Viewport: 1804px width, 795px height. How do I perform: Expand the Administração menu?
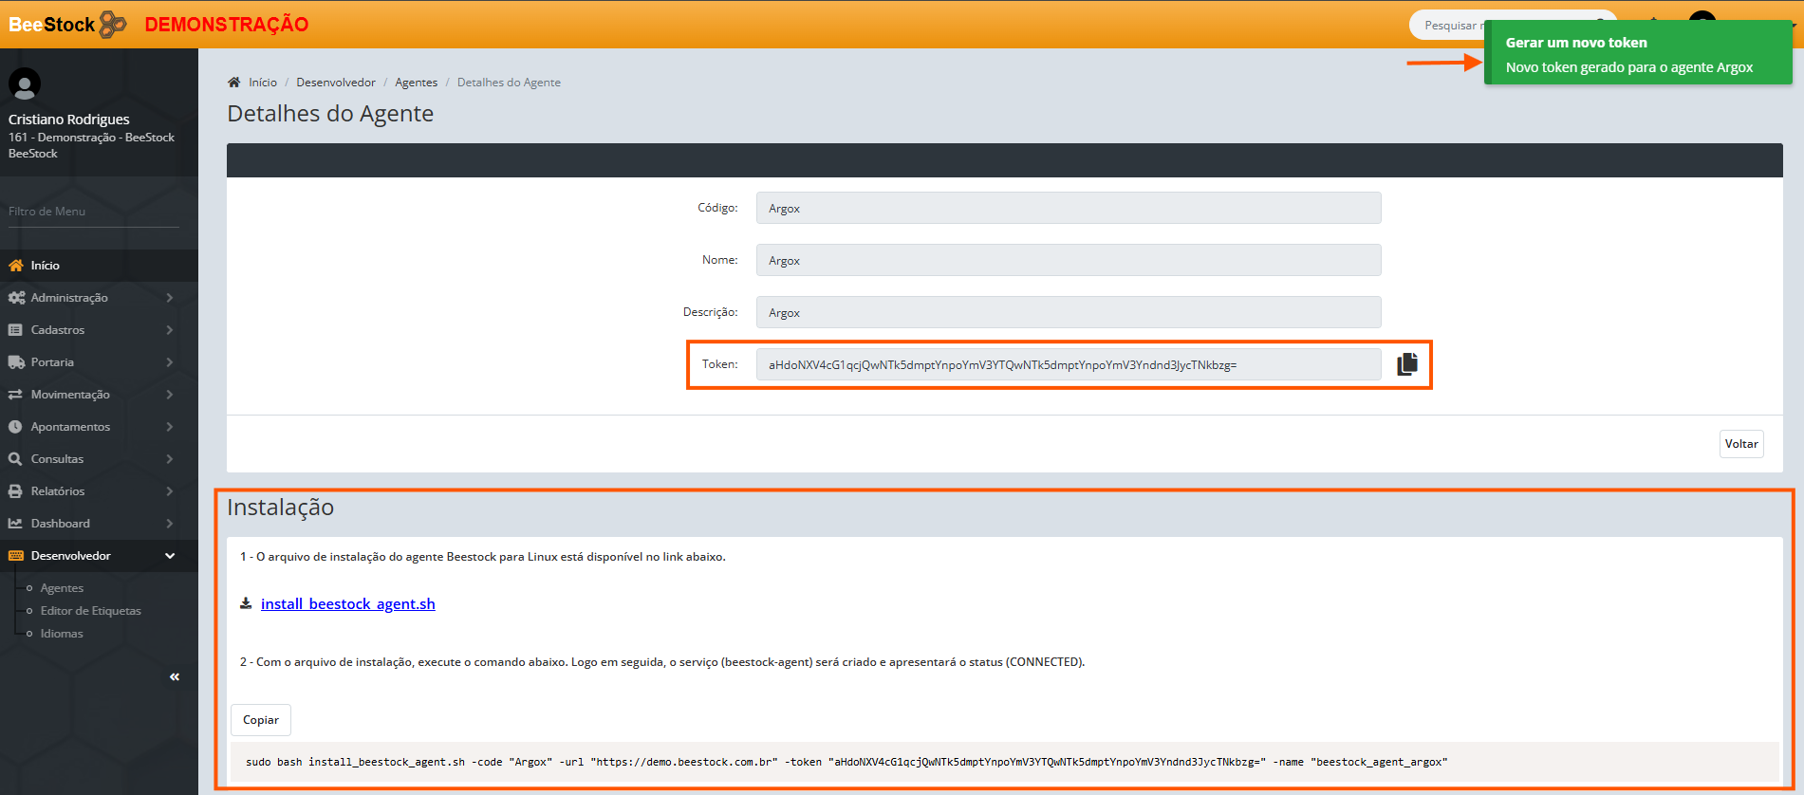pyautogui.click(x=69, y=298)
